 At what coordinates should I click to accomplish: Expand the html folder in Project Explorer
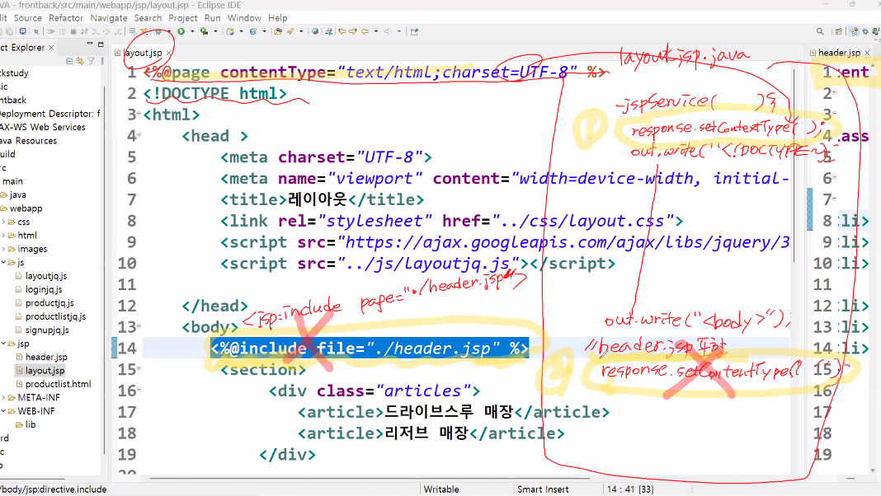point(3,236)
